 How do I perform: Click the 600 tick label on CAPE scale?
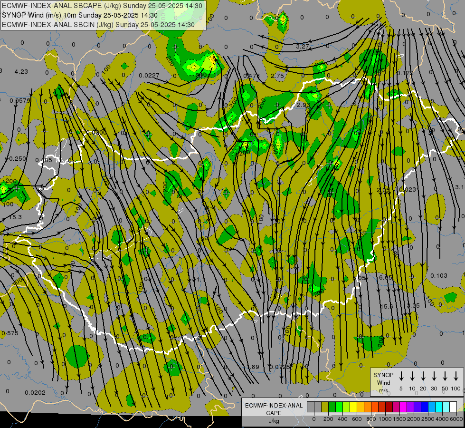pos(357,419)
